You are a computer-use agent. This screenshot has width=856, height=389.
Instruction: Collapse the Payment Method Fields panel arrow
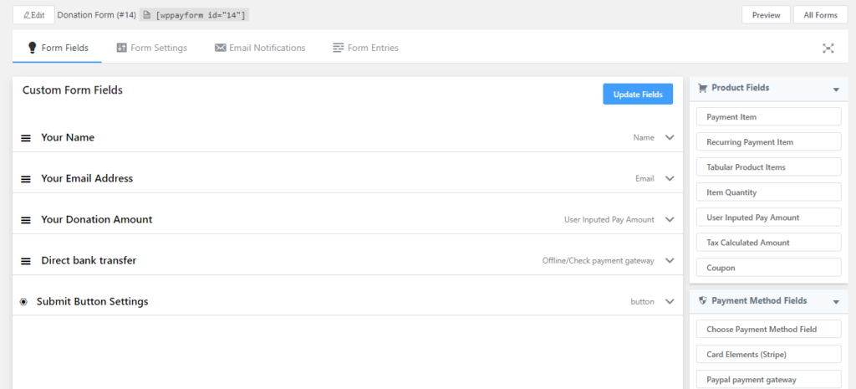(x=835, y=301)
